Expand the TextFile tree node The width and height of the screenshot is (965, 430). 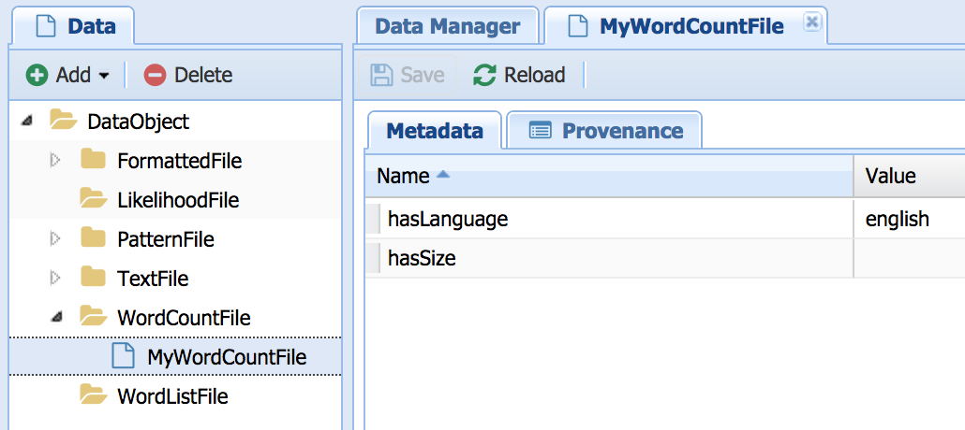(x=55, y=279)
